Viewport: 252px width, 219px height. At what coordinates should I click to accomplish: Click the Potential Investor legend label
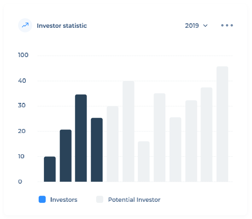[134, 199]
